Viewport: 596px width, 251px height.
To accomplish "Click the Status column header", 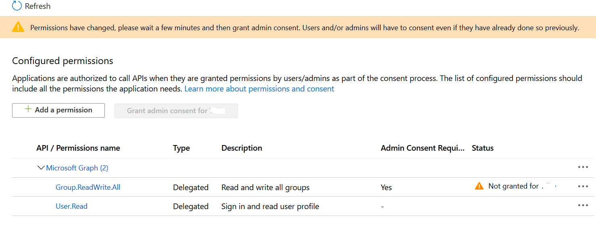I will 483,148.
